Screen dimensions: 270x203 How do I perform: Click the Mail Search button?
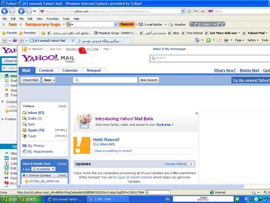[149, 80]
